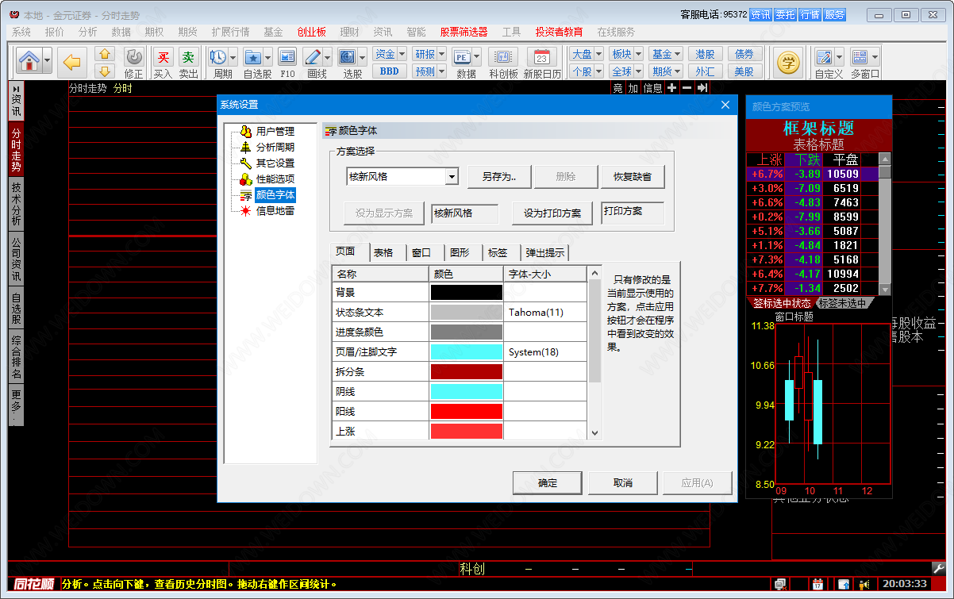The height and width of the screenshot is (599, 954).
Task: Open the PE 数据 icon
Action: (462, 57)
